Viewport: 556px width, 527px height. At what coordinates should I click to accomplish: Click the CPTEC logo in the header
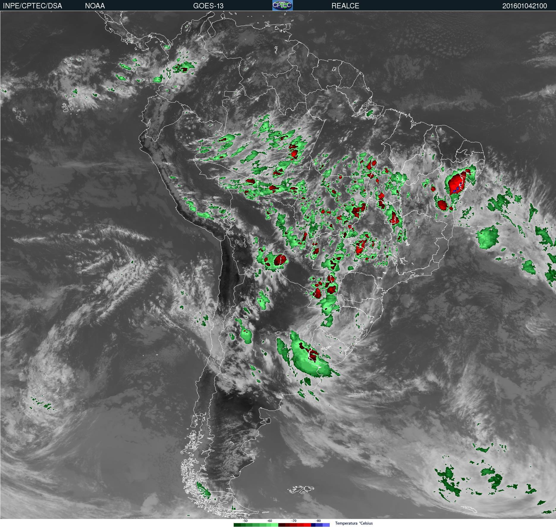tap(282, 5)
